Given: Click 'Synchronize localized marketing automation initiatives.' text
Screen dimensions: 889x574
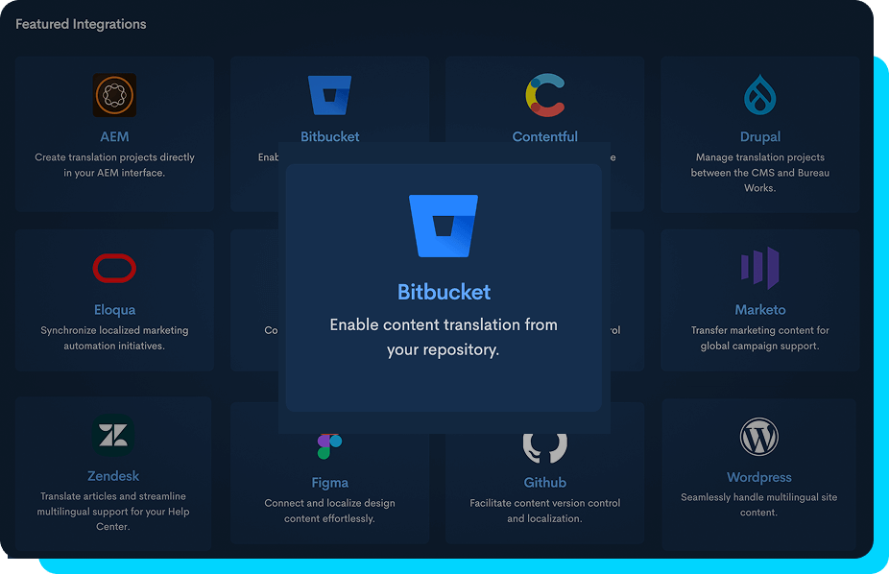Looking at the screenshot, I should point(114,338).
